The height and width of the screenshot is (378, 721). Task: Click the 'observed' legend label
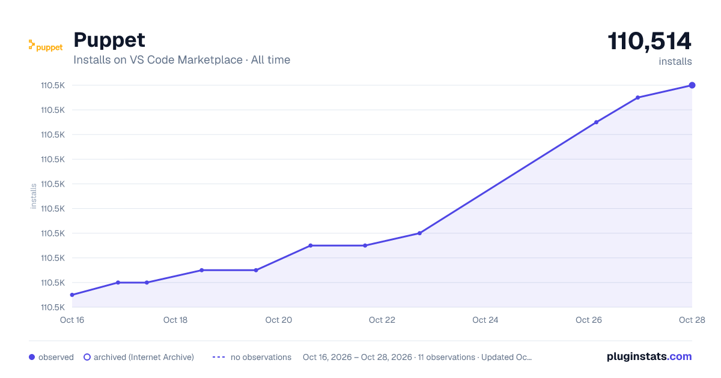[x=56, y=357]
